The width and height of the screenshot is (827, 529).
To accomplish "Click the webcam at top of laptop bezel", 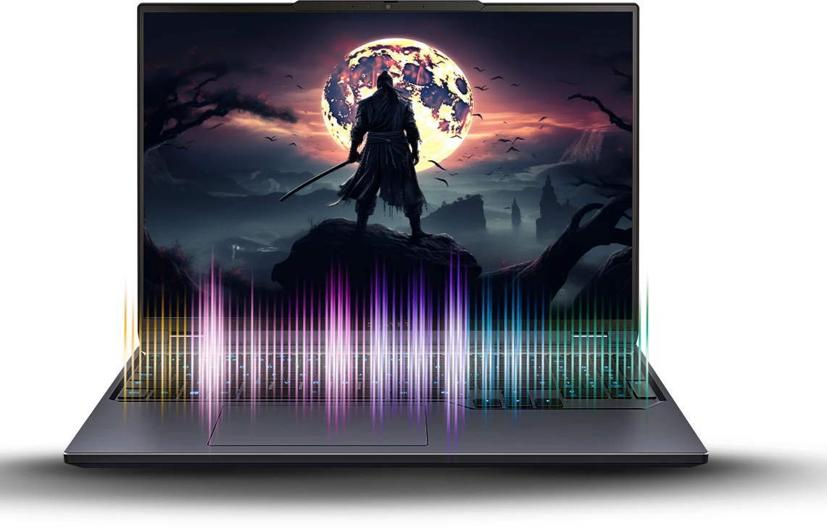I will click(x=388, y=7).
